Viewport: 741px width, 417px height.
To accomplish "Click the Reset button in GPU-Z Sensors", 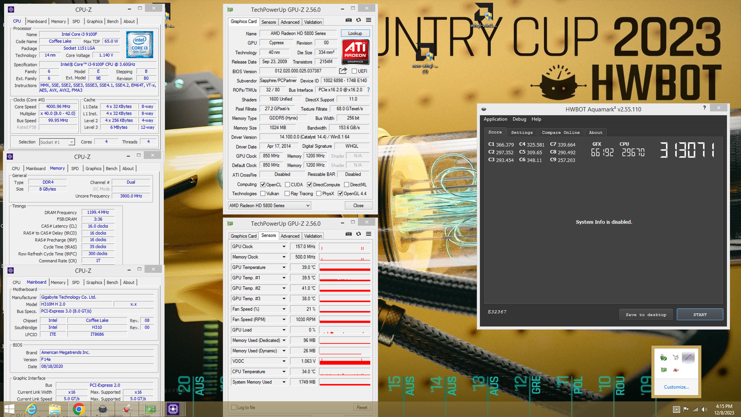I will tap(362, 407).
